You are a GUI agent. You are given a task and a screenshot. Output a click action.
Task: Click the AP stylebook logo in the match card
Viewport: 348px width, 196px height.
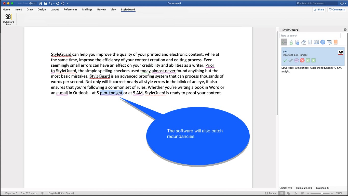[x=341, y=53]
